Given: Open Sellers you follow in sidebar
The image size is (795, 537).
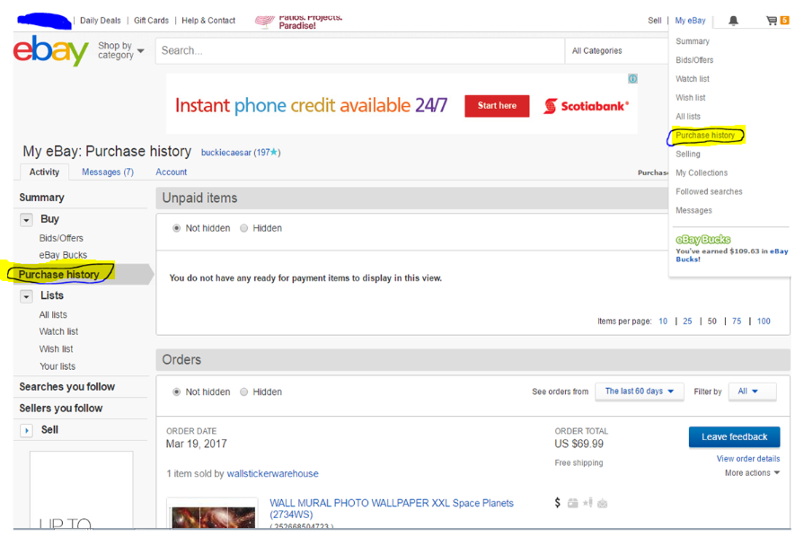Looking at the screenshot, I should coord(61,408).
